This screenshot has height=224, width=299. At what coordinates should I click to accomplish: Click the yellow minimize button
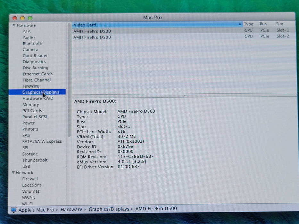pyautogui.click(x=22, y=18)
